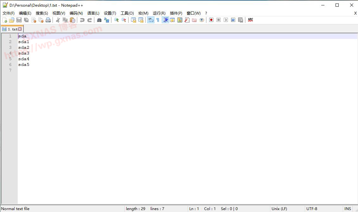The height and width of the screenshot is (212, 358).
Task: Click on line 6 text sda5
Action: (x=24, y=65)
